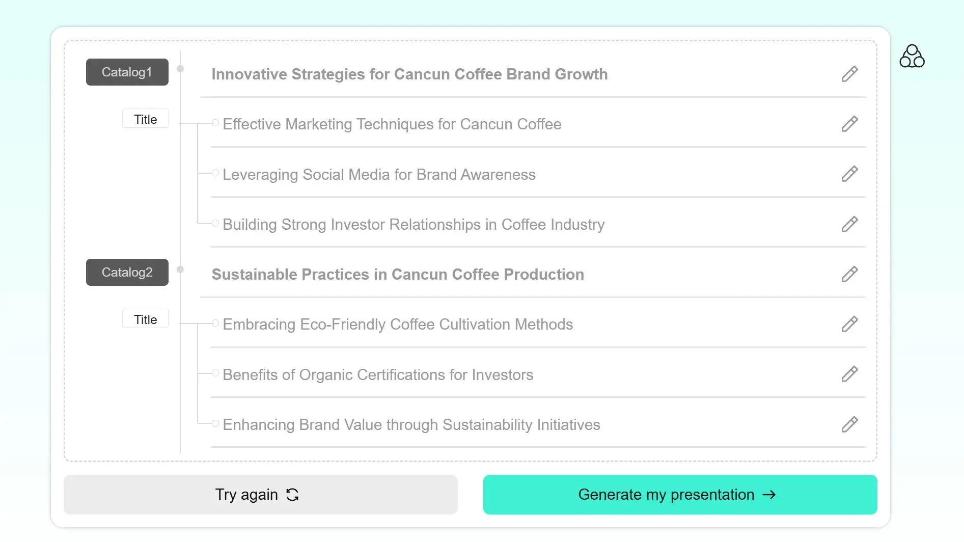Image resolution: width=964 pixels, height=542 pixels.
Task: Open the three-circles icon at top right
Action: 912,56
